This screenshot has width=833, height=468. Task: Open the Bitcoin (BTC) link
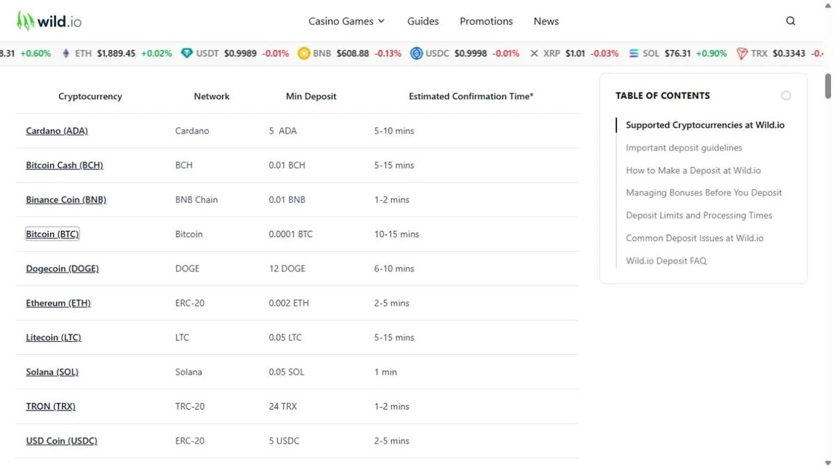52,234
